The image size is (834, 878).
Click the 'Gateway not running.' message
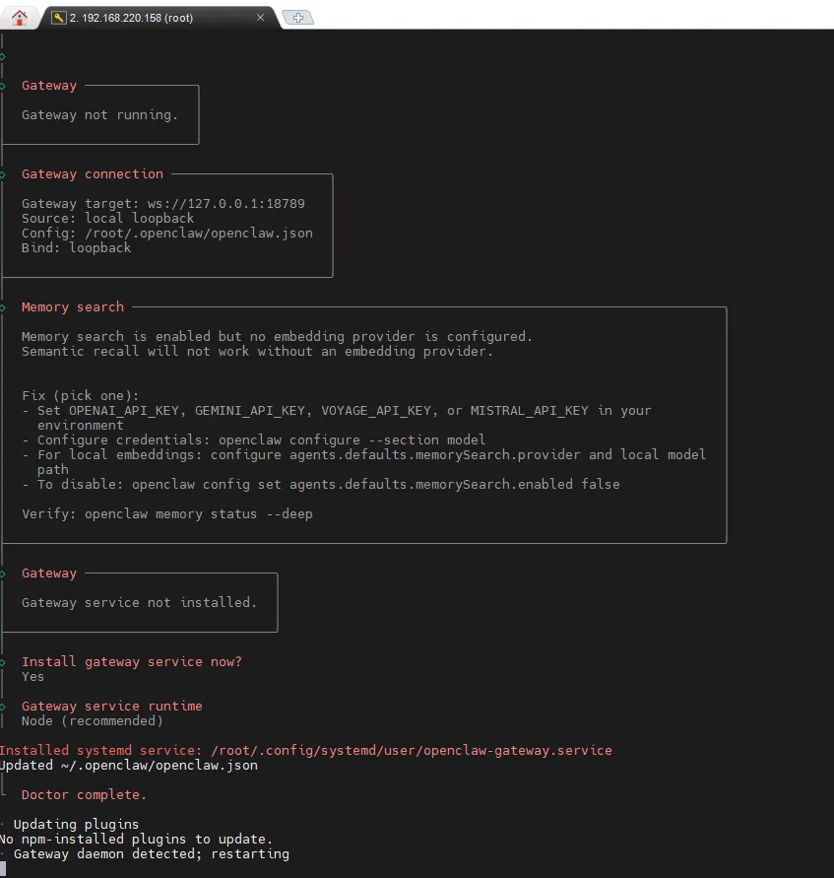99,114
